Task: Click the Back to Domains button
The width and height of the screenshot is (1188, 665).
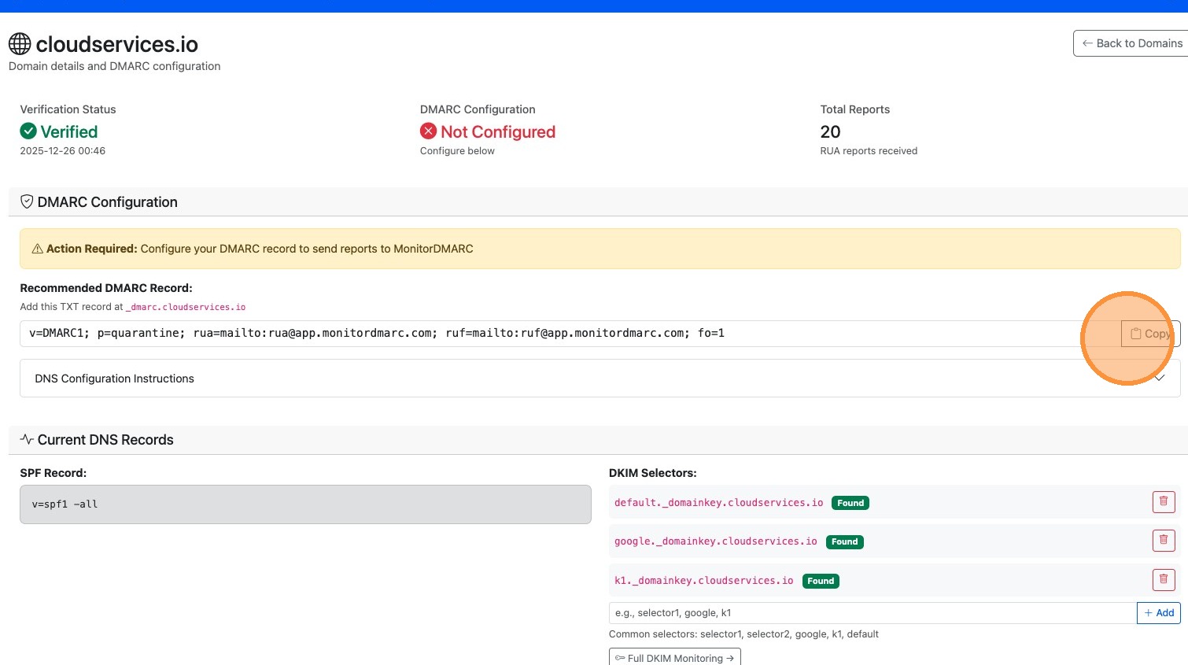Action: 1131,43
